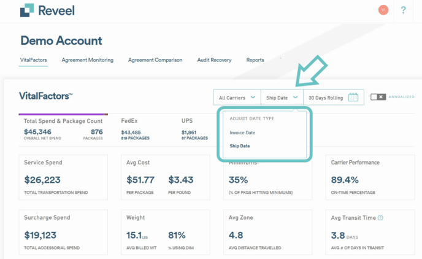Collapse the Ship Date dropdown
The width and height of the screenshot is (422, 259).
[x=282, y=98]
